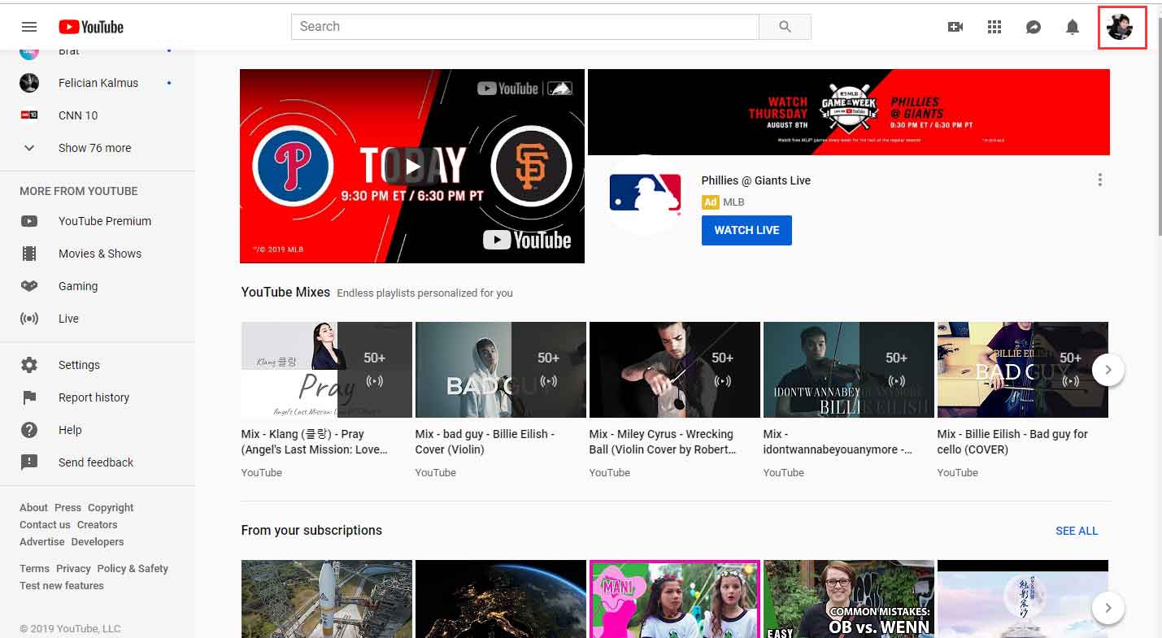
Task: Click the Help question mark icon
Action: coord(29,430)
